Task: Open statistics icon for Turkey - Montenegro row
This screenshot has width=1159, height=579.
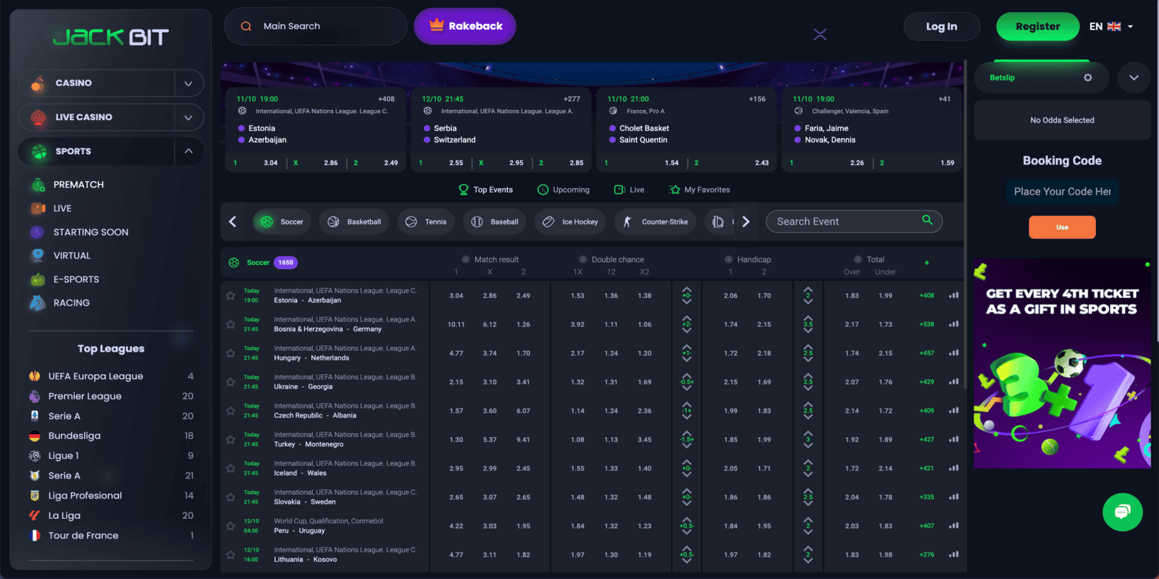Action: [x=954, y=439]
